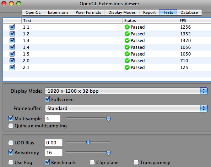Disable the Fullscreen checkbox
This screenshot has width=211, height=167.
pos(47,99)
